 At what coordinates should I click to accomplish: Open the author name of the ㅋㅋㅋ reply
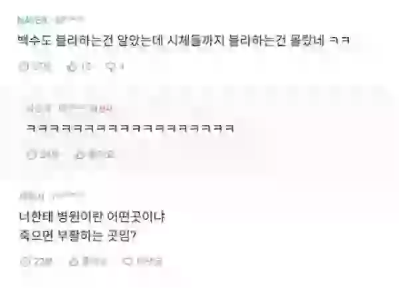(39, 108)
